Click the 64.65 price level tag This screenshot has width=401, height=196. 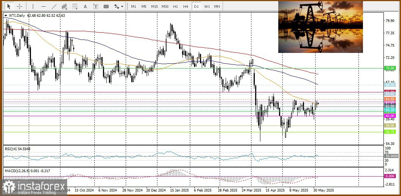click(390, 94)
